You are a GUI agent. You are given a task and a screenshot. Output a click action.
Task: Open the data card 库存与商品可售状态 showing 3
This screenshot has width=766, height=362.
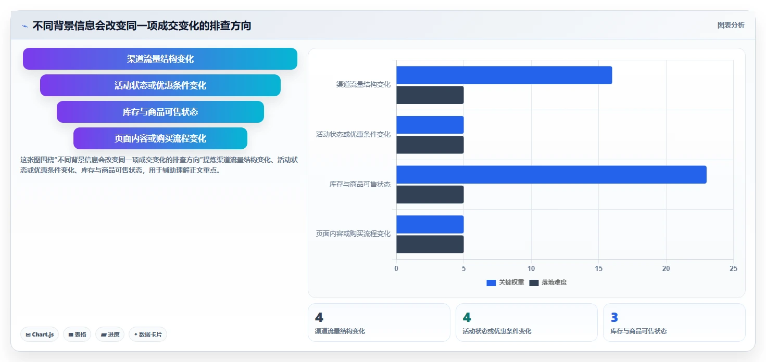tap(674, 322)
